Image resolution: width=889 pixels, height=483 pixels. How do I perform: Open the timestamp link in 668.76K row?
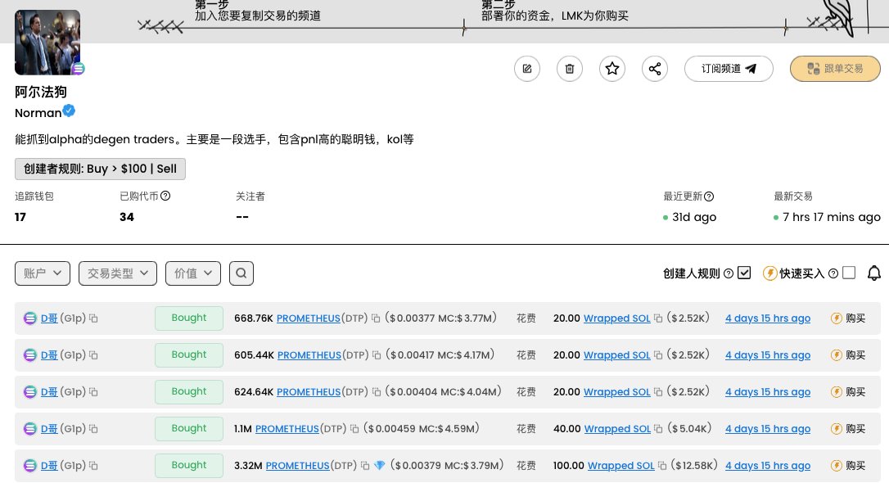(768, 318)
